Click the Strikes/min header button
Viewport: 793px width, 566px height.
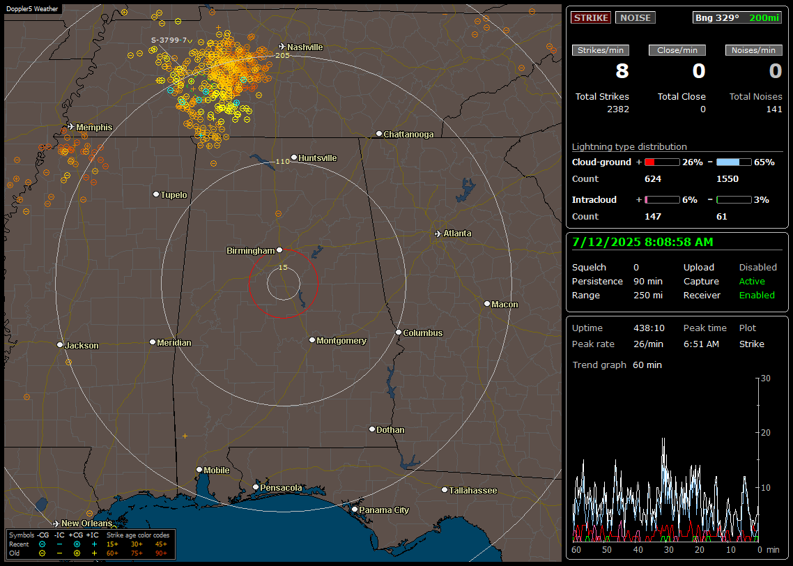(x=601, y=50)
